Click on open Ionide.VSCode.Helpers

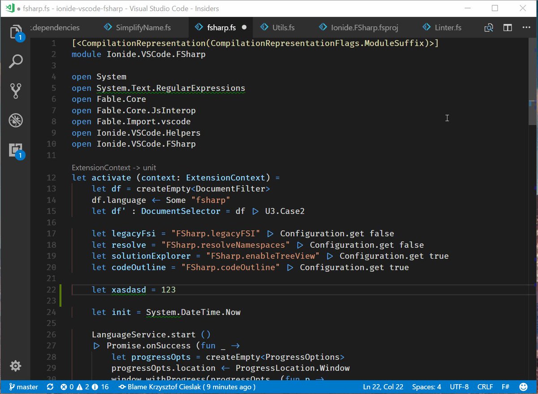click(136, 133)
